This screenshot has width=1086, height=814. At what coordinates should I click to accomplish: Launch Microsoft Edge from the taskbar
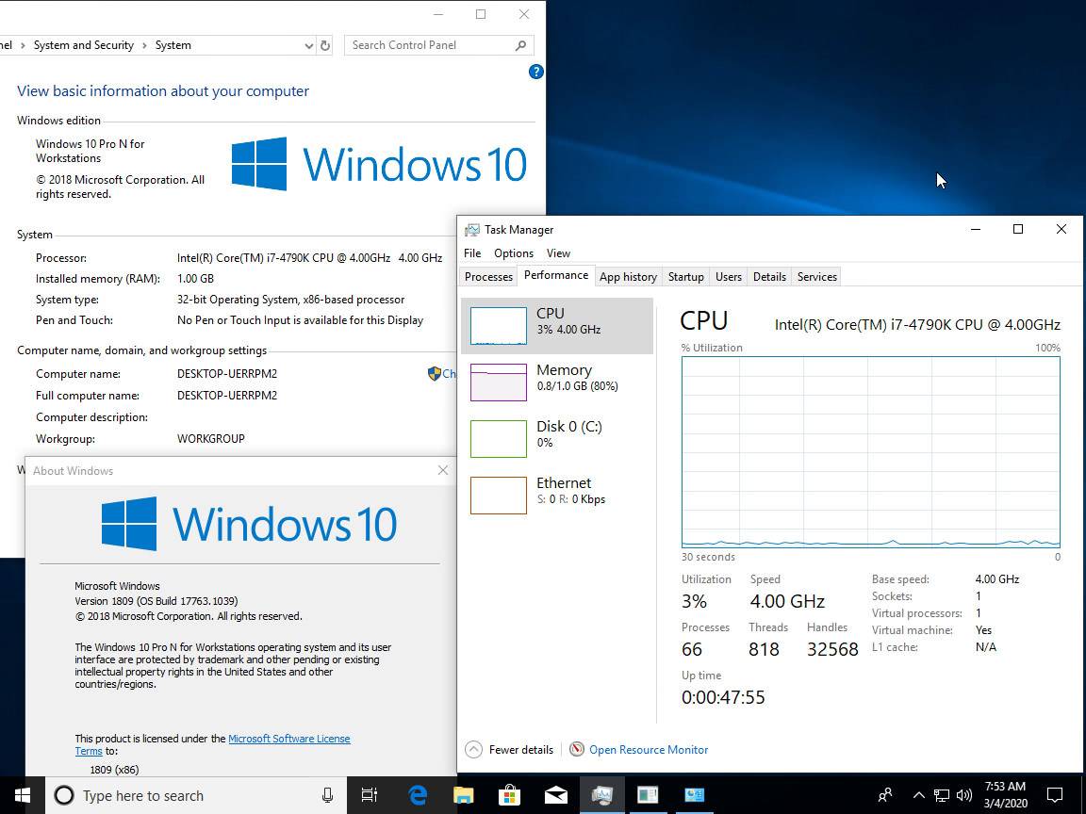[x=417, y=795]
